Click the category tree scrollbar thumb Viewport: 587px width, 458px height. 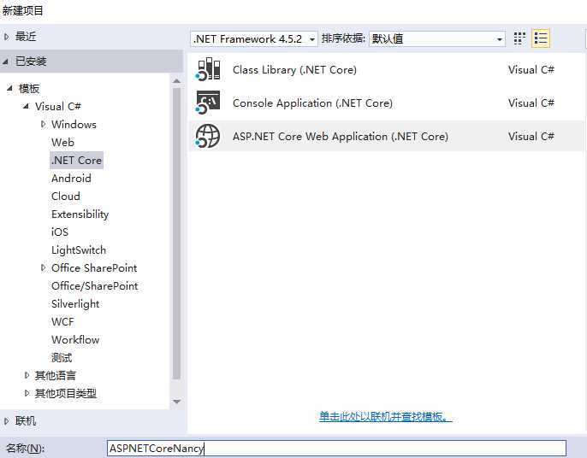pos(176,233)
